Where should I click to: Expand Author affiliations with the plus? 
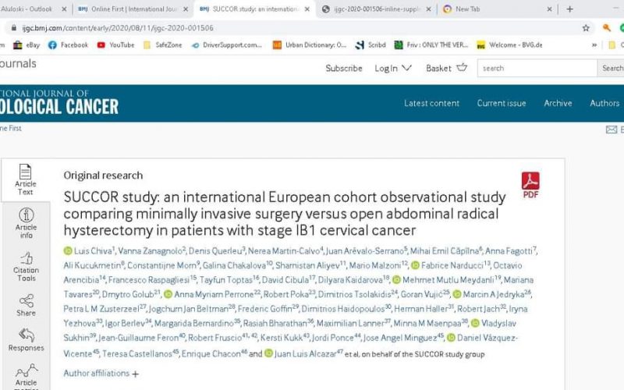(135, 374)
